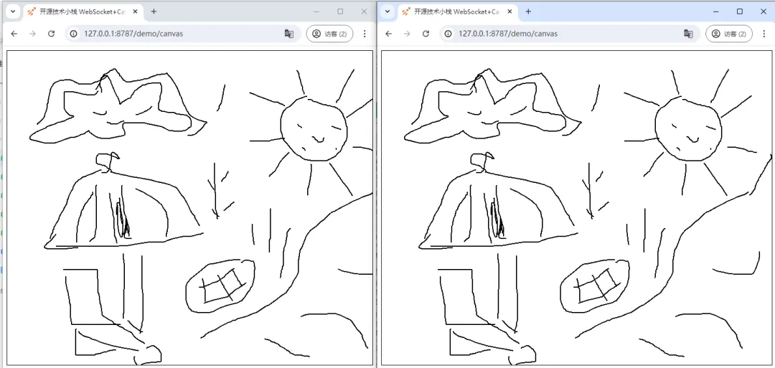Go forward in the right browser window
Screen dimensions: 775x368
(x=407, y=34)
